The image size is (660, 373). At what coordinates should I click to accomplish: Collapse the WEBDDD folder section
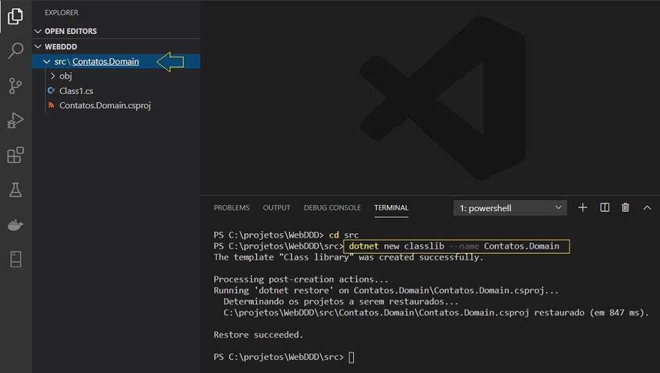click(x=38, y=47)
